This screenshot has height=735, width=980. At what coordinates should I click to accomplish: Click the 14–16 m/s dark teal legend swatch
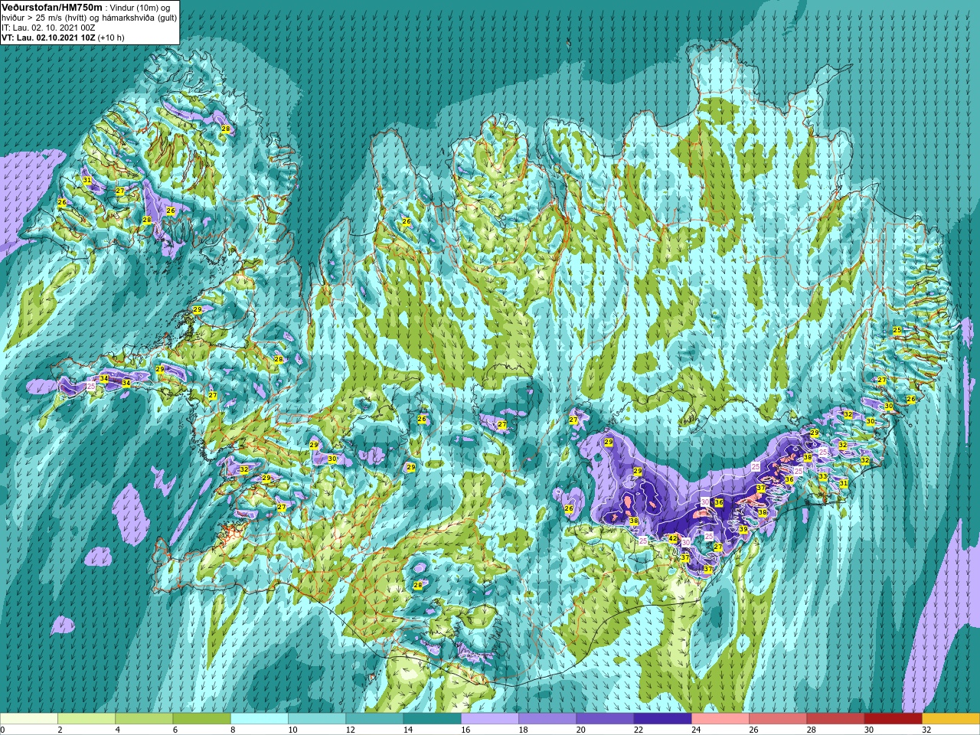[432, 719]
